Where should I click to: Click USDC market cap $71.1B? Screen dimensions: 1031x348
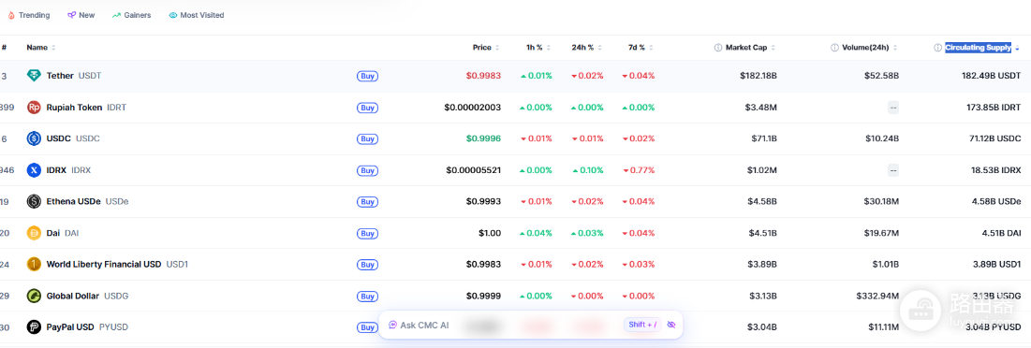tap(763, 138)
